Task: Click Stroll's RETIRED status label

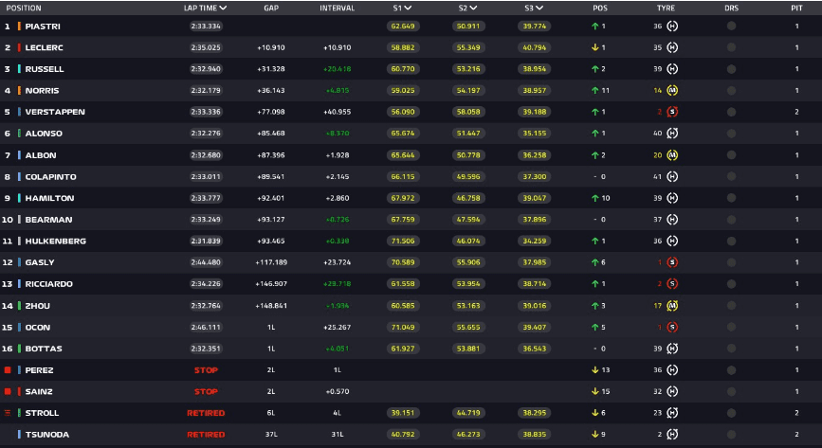Action: coord(206,413)
